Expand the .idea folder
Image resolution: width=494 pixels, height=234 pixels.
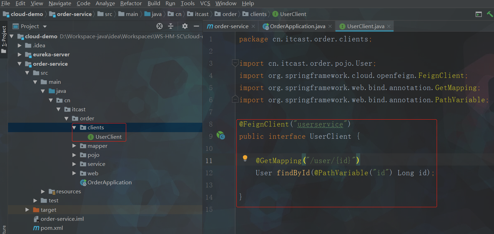coord(20,46)
